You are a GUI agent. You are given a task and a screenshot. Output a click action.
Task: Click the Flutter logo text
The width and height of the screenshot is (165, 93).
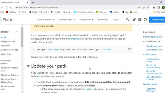(x=9, y=20)
